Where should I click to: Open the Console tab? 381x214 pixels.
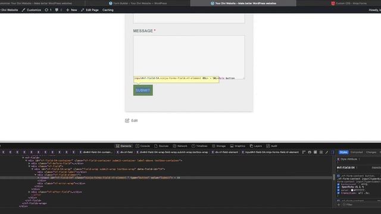143,146
